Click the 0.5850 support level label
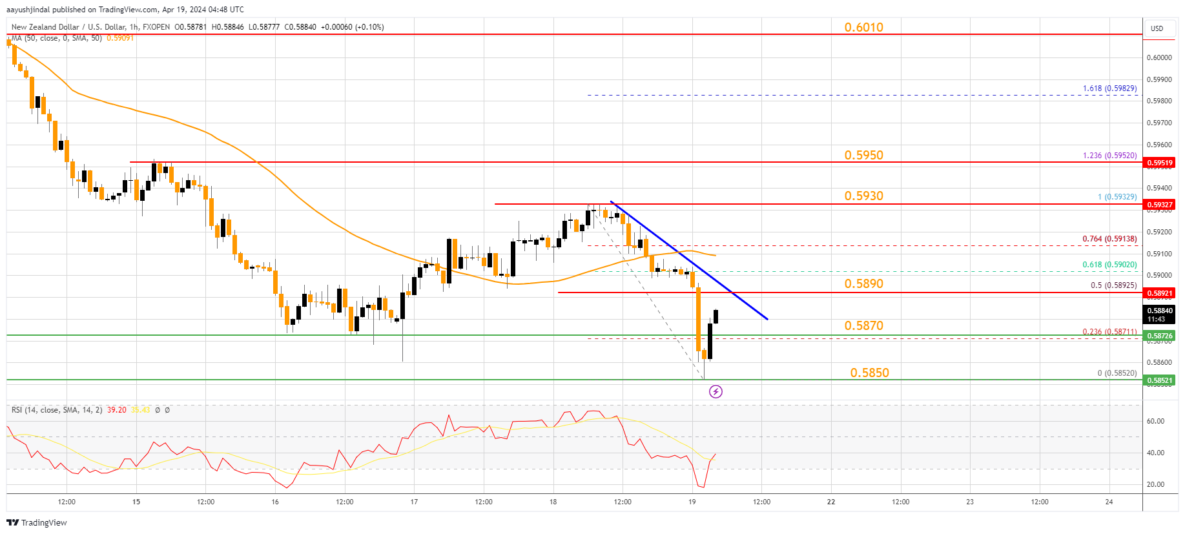1185x534 pixels. click(x=870, y=373)
